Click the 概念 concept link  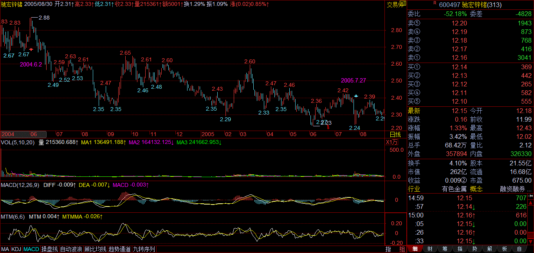pyautogui.click(x=476, y=189)
